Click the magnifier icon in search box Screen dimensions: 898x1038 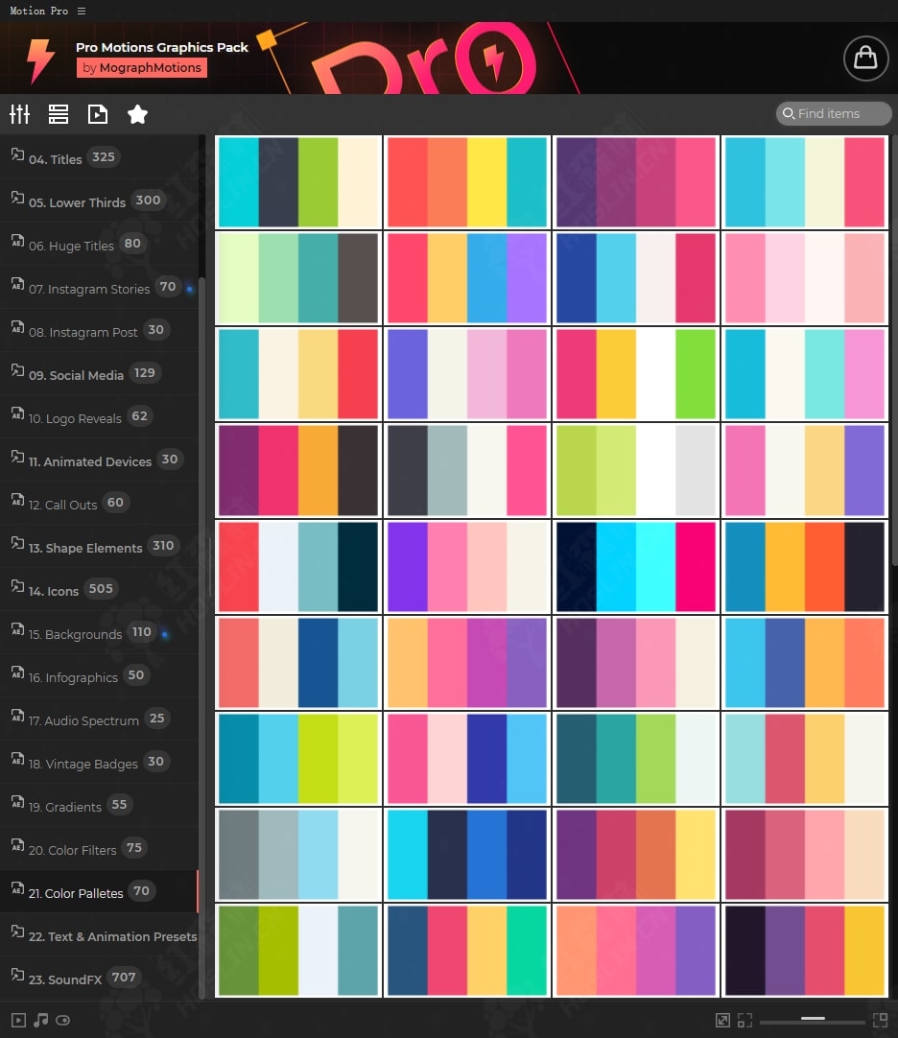coord(788,113)
